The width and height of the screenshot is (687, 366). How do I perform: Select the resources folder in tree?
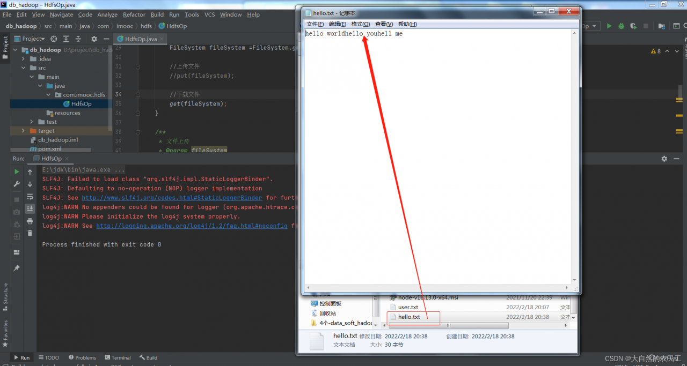click(67, 113)
